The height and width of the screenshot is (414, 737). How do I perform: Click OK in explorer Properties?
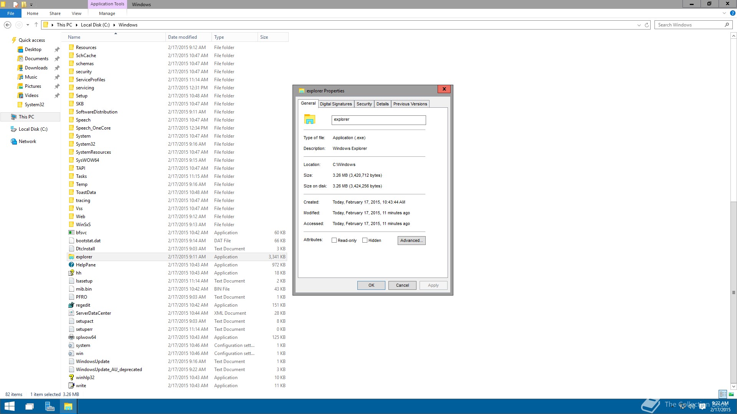tap(371, 285)
